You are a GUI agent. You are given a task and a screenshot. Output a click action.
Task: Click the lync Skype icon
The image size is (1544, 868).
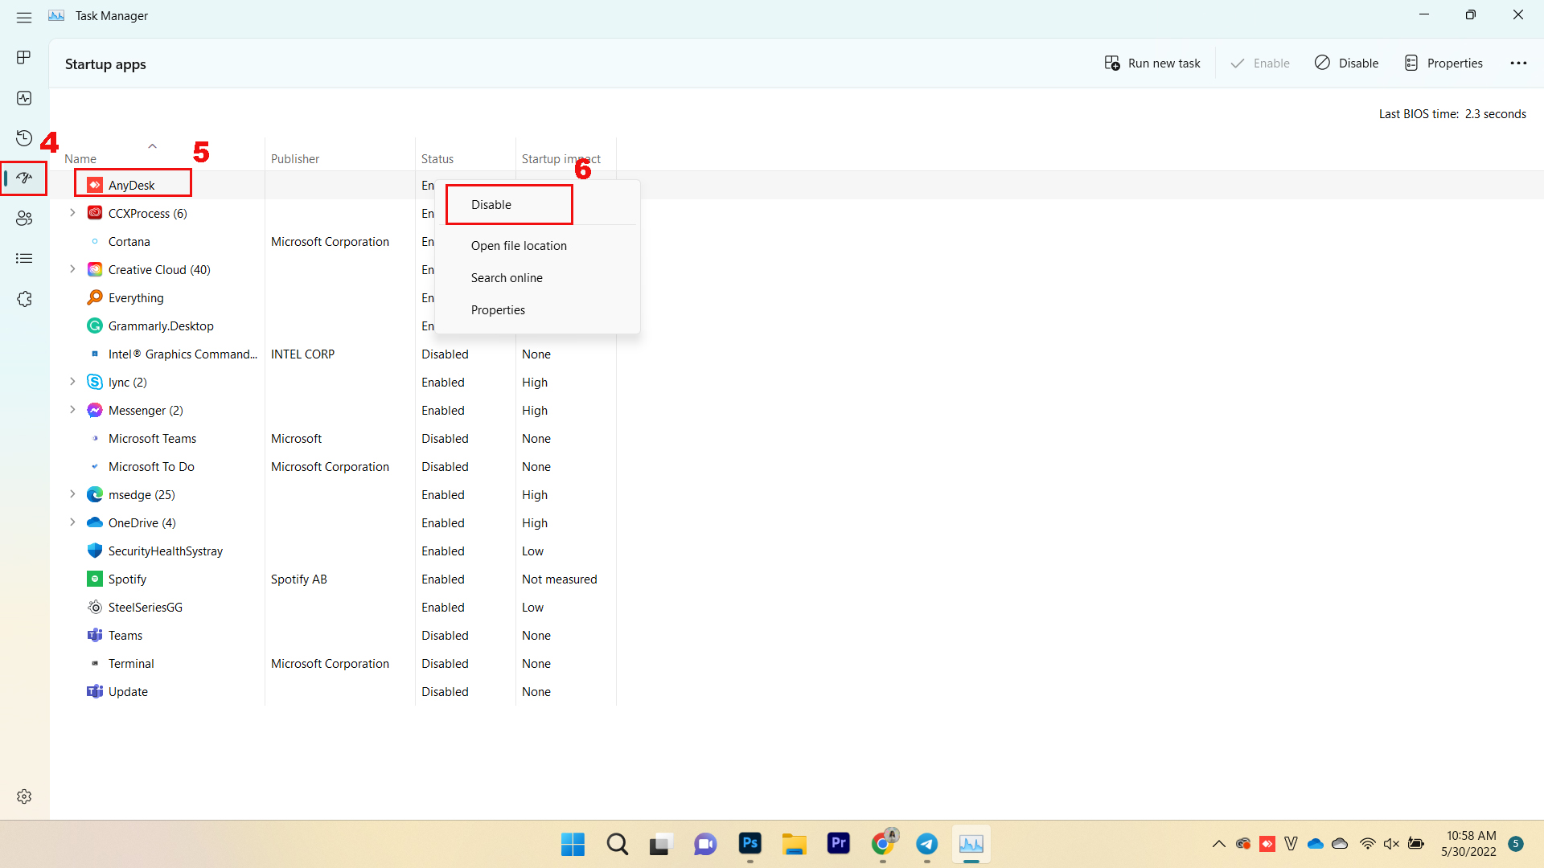tap(95, 382)
